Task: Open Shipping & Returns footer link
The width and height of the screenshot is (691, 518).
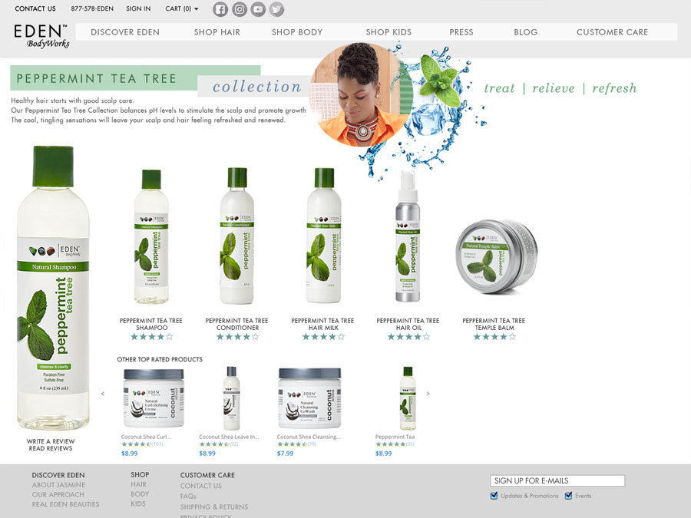Action: tap(214, 507)
